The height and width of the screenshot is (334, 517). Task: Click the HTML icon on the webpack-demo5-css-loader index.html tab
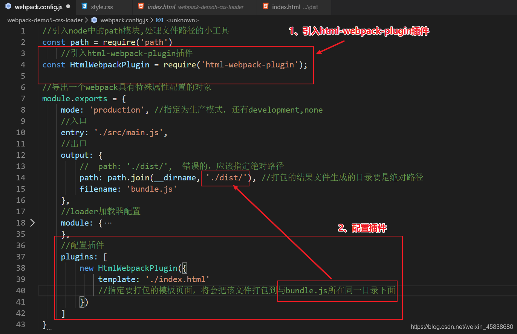click(141, 7)
